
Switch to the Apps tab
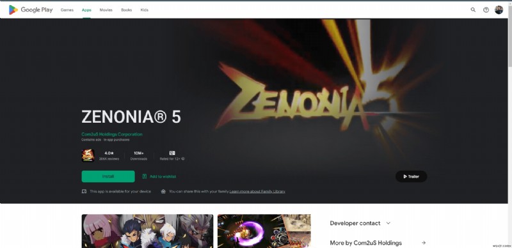click(x=86, y=10)
